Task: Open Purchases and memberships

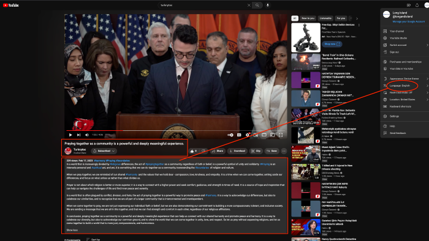Action: tap(406, 62)
